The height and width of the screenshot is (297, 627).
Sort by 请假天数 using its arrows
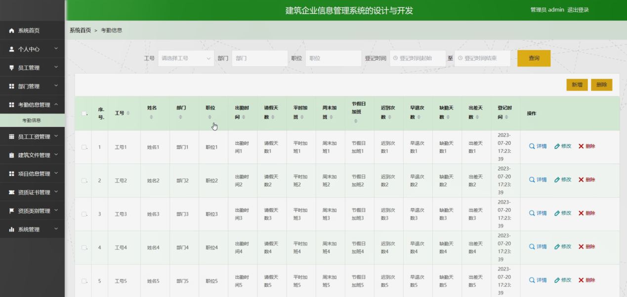pos(273,117)
